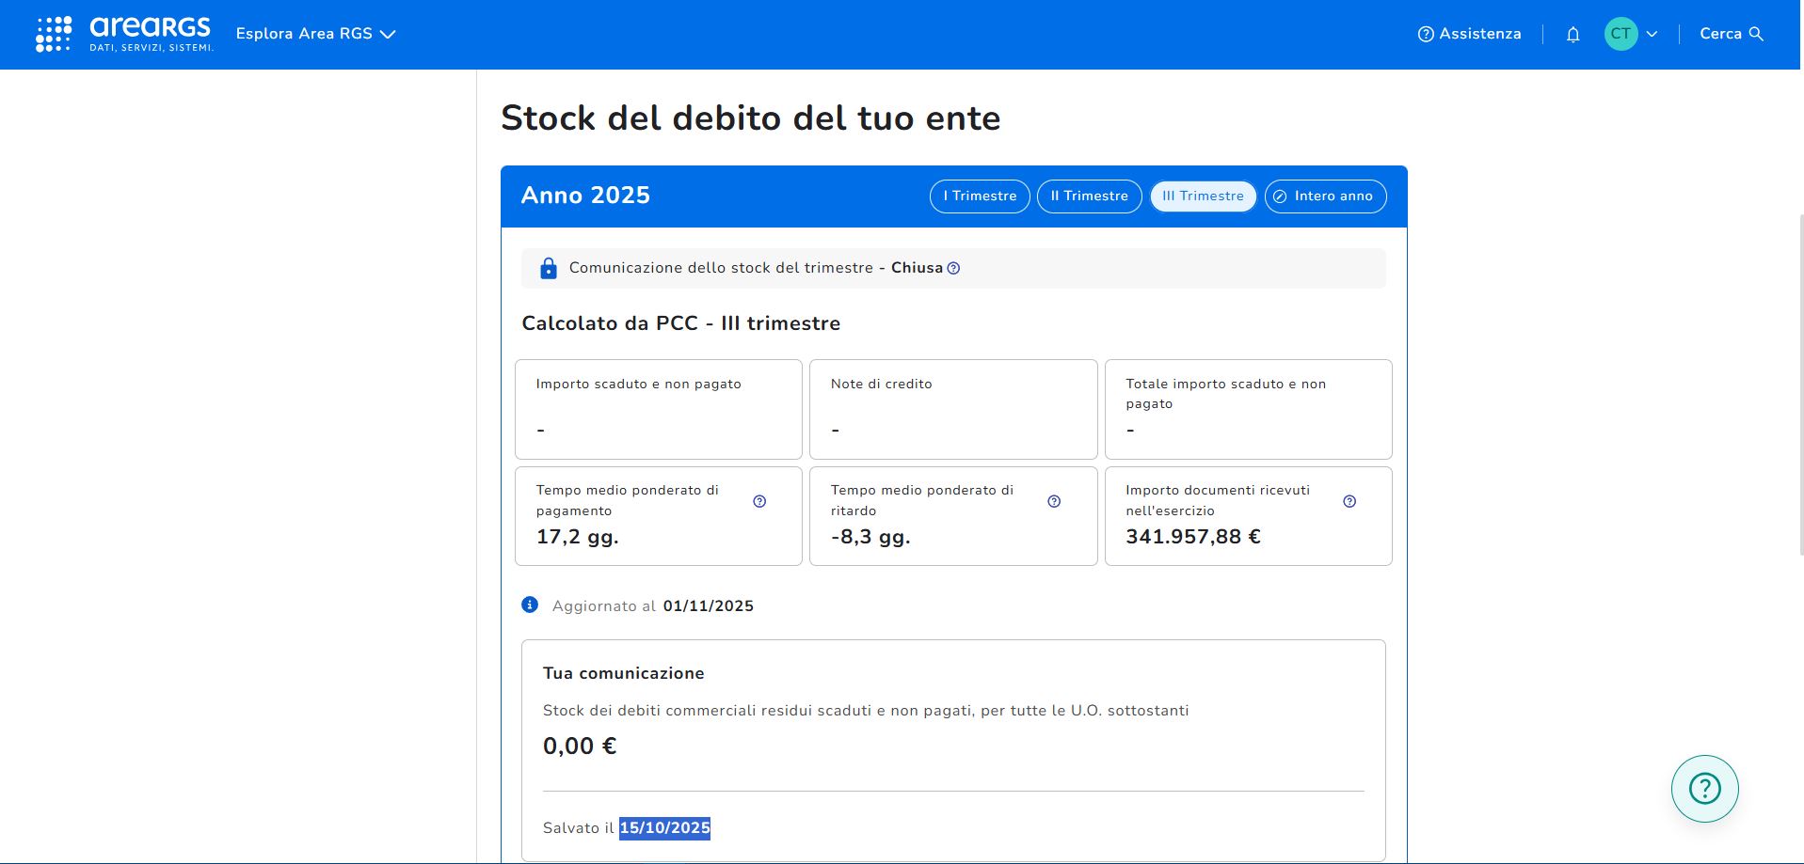
Task: Switch to II Trimestre tab
Action: (1089, 196)
